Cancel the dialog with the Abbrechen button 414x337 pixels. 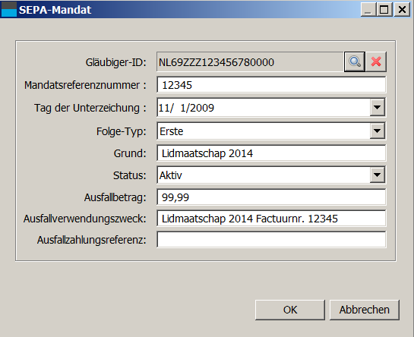365,310
